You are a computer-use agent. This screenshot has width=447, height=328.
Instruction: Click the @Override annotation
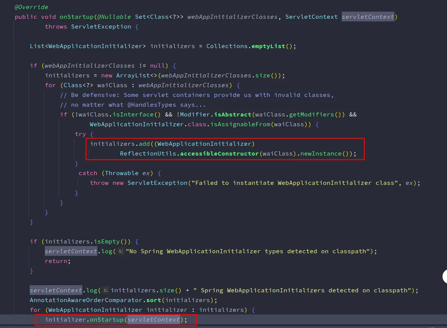click(x=31, y=7)
